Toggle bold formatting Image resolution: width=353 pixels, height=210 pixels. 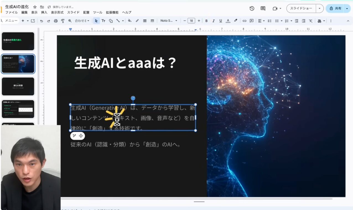[x=206, y=21]
